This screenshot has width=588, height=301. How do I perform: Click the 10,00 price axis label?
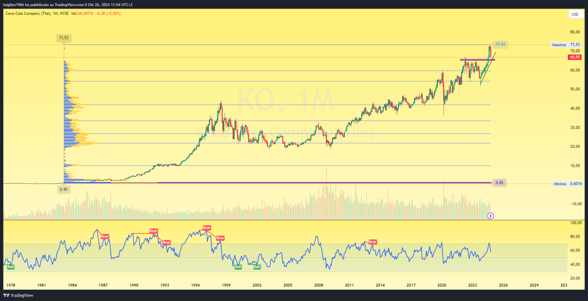pos(575,166)
